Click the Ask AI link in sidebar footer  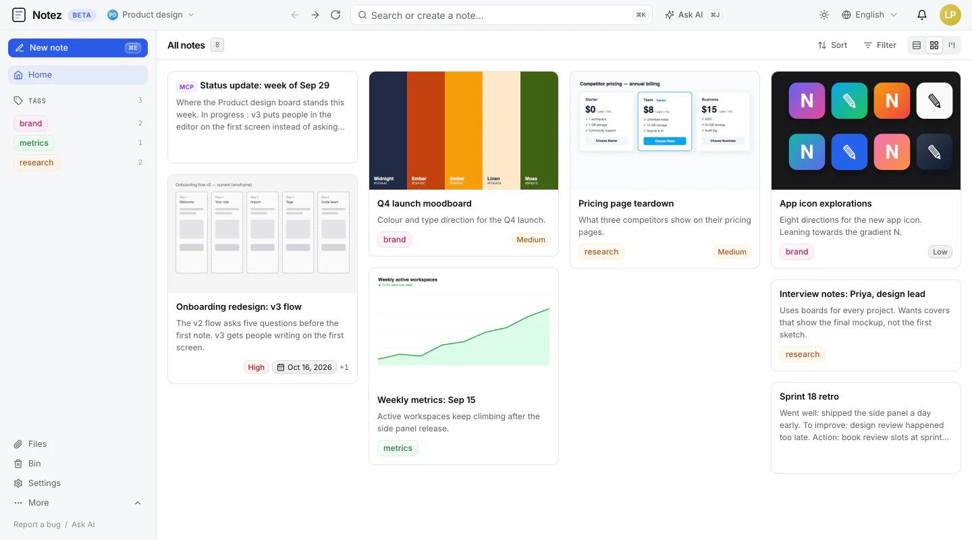[84, 524]
